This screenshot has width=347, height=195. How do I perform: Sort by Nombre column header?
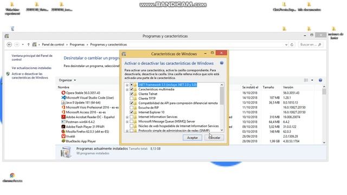64,87
